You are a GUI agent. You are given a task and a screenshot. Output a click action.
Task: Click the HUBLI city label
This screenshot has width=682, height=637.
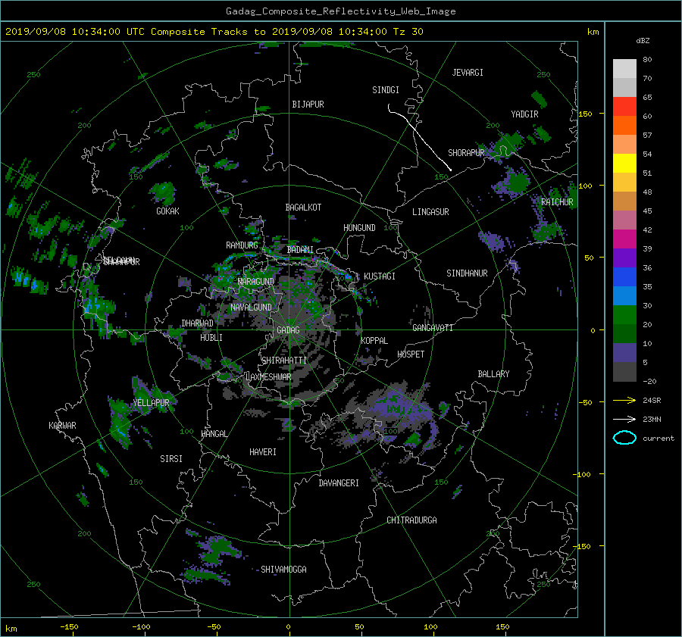[x=211, y=338]
